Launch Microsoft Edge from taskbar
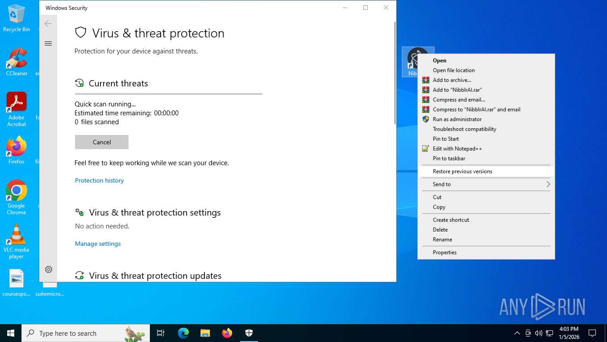Viewport: 607px width, 342px height. coord(183,333)
